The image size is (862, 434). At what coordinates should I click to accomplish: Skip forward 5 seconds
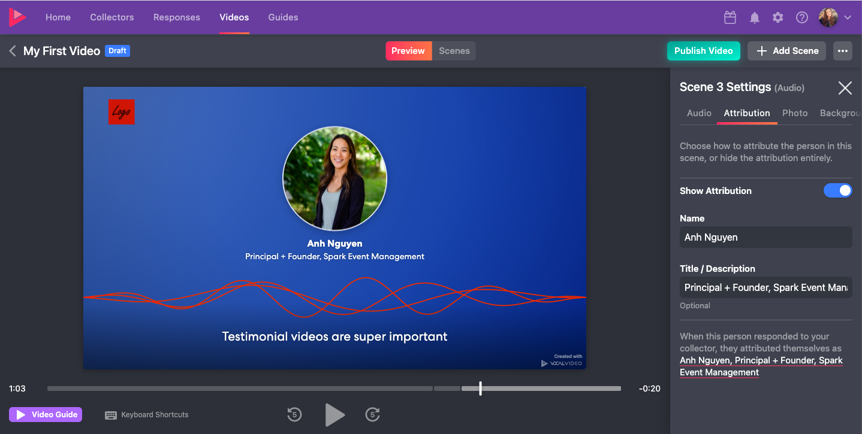373,414
